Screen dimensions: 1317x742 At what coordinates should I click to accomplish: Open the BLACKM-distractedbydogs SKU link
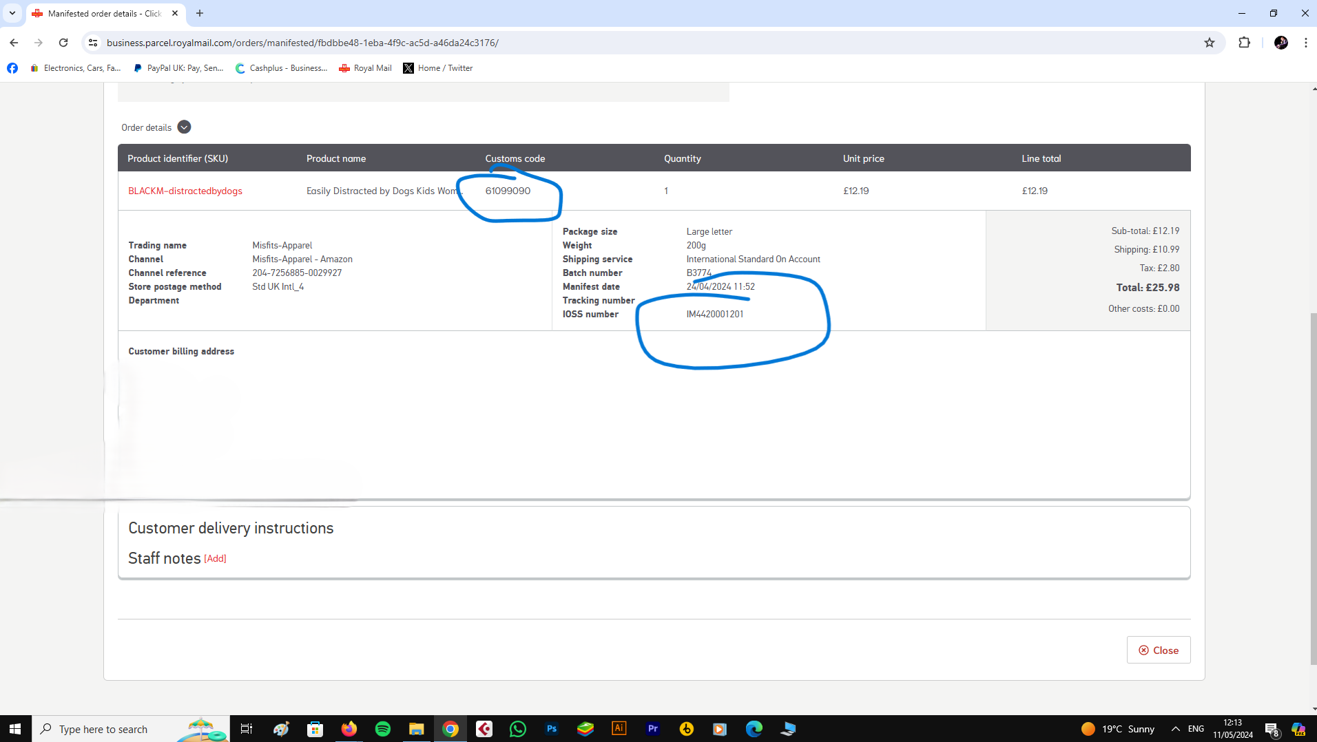185,191
